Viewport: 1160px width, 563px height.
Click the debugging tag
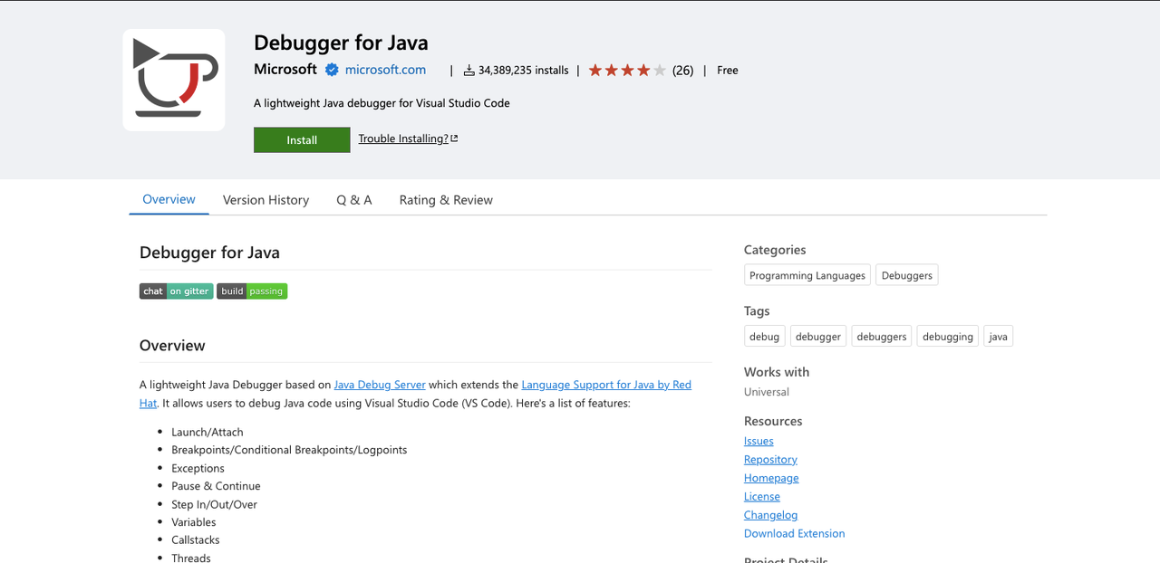pyautogui.click(x=948, y=337)
